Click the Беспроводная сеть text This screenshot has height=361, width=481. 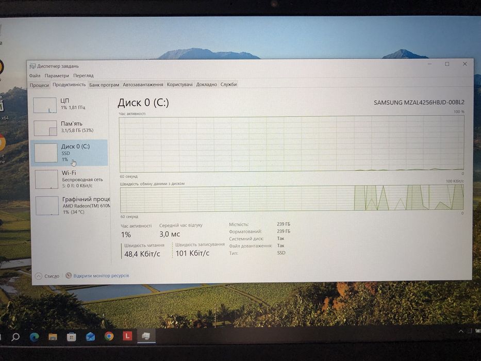(x=82, y=179)
